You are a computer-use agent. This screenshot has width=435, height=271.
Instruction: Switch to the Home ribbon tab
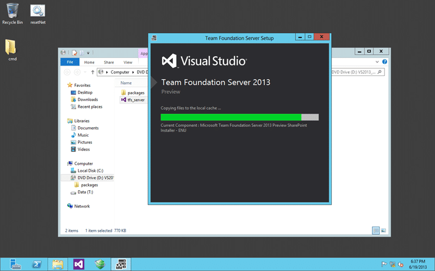89,62
